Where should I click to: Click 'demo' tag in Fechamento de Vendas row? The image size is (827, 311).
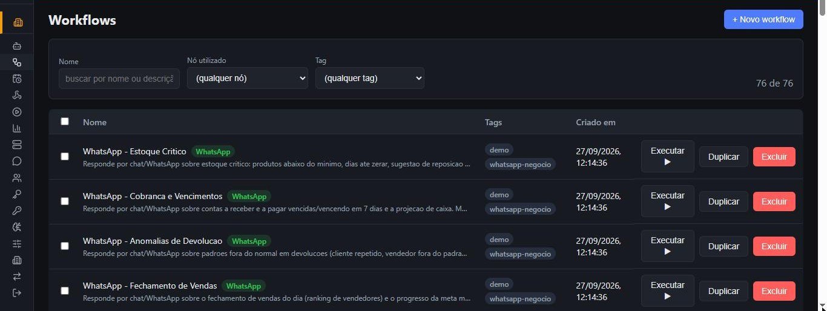[x=499, y=284]
